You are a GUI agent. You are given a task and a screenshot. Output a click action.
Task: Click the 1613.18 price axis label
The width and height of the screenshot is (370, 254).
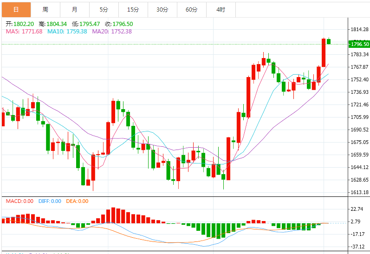point(360,192)
